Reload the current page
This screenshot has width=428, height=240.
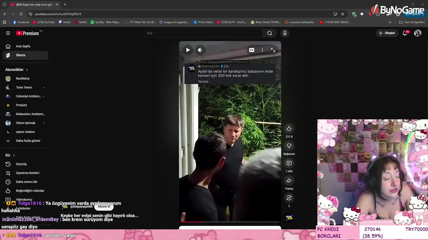pyautogui.click(x=21, y=14)
